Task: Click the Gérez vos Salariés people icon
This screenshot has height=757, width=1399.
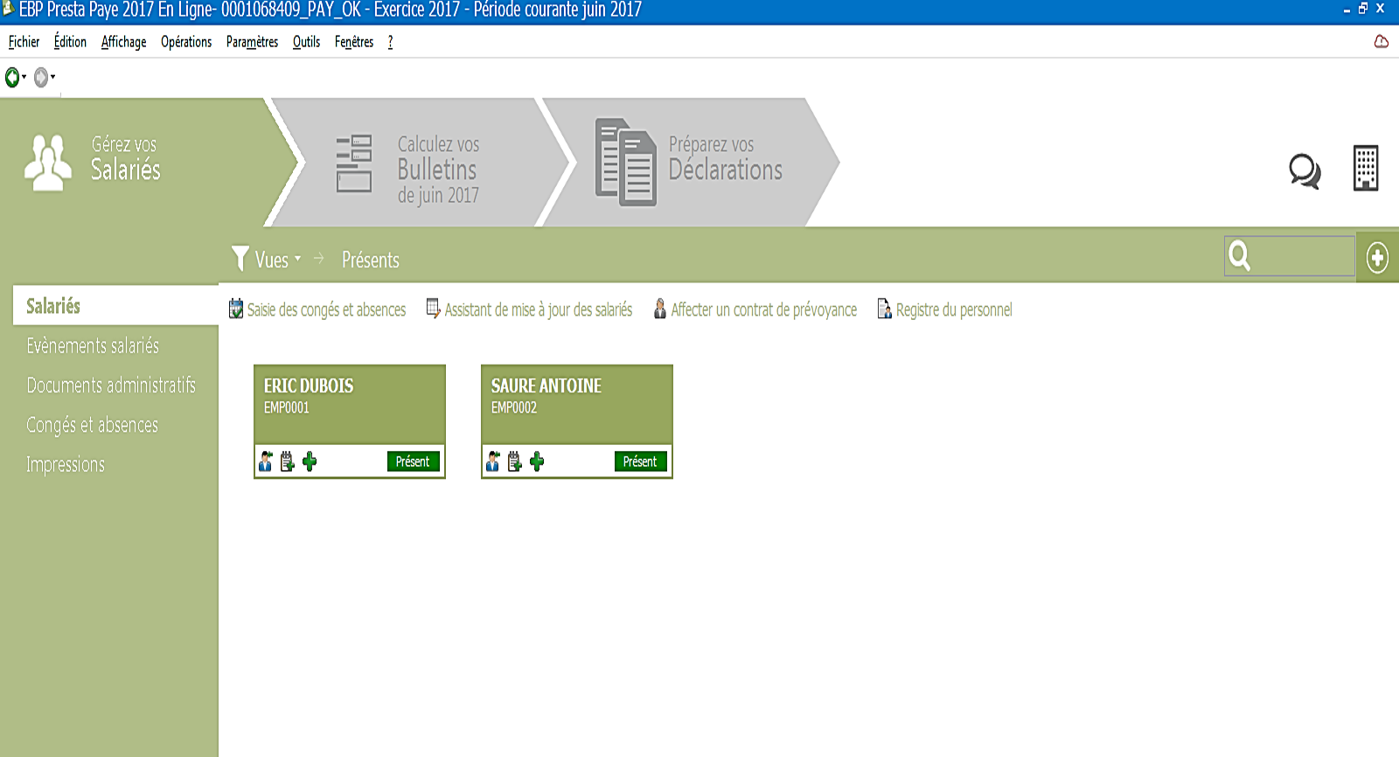Action: point(47,163)
